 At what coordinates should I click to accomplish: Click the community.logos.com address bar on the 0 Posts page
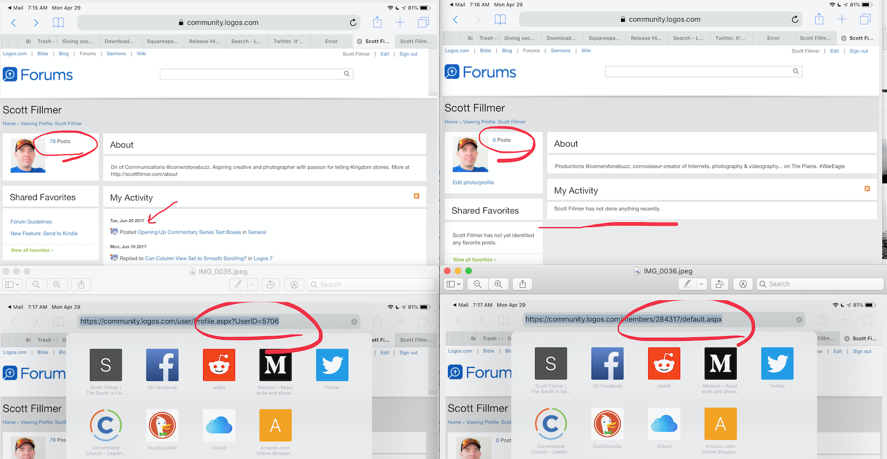pyautogui.click(x=661, y=19)
